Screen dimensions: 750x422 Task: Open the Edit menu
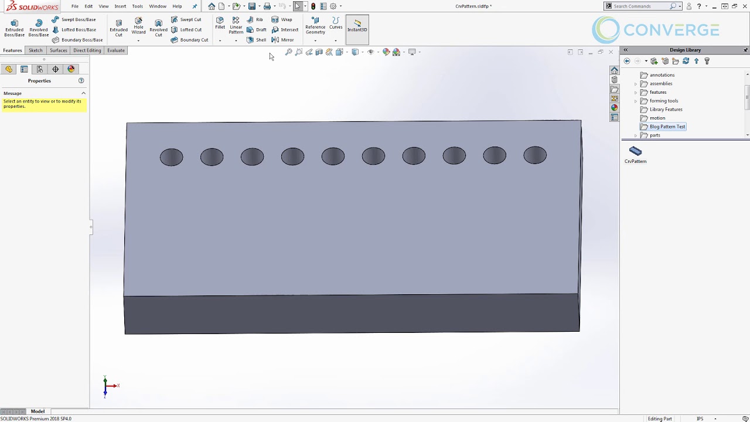pos(88,6)
